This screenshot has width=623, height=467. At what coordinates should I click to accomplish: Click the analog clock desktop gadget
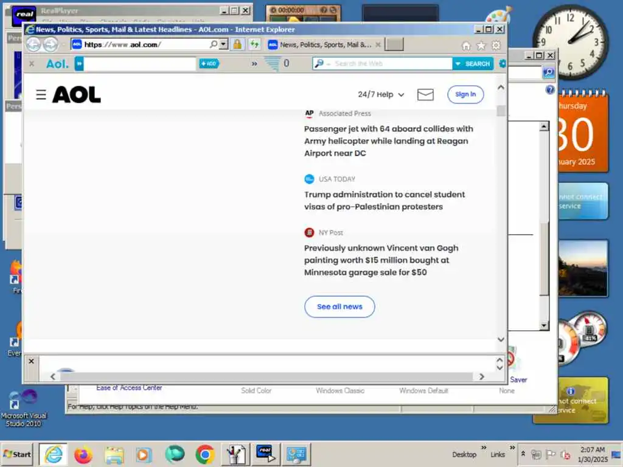pos(570,42)
